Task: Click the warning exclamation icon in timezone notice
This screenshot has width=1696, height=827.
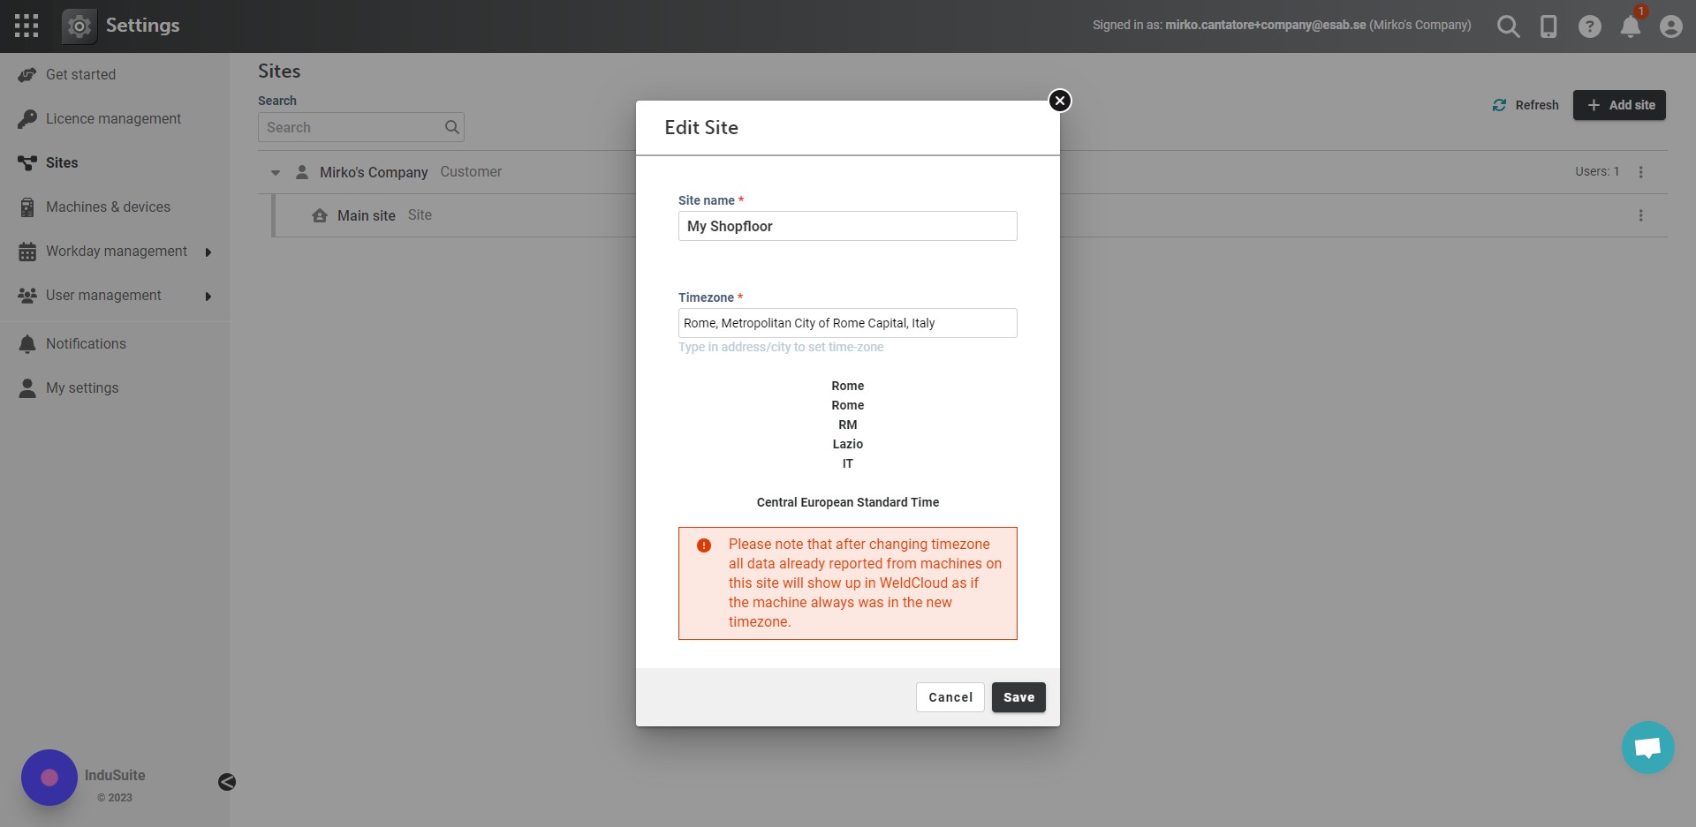Action: click(704, 545)
